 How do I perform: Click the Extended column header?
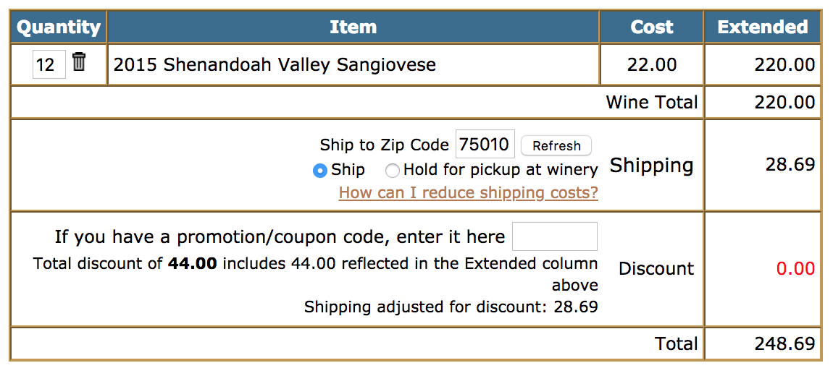click(x=762, y=27)
